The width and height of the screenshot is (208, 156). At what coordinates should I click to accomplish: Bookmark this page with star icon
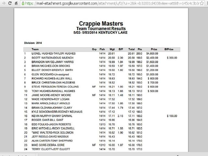pyautogui.click(x=201, y=3)
